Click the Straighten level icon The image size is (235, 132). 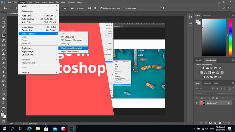coord(72,8)
